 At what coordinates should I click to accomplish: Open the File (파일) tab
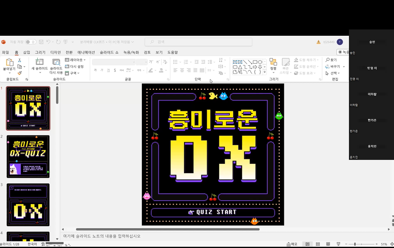coord(6,52)
